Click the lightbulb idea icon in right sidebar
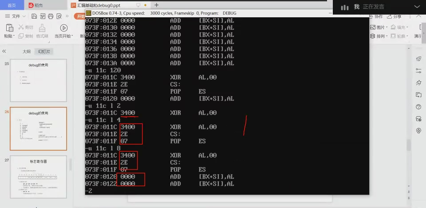 point(418,131)
